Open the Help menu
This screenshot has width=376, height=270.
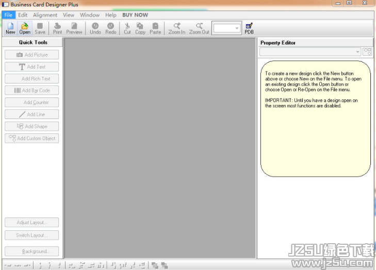[x=111, y=15]
